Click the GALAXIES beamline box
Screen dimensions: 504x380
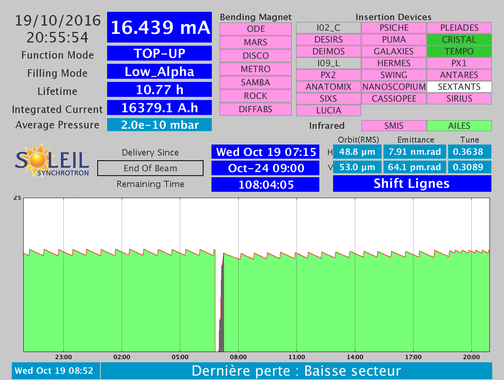[x=394, y=52]
